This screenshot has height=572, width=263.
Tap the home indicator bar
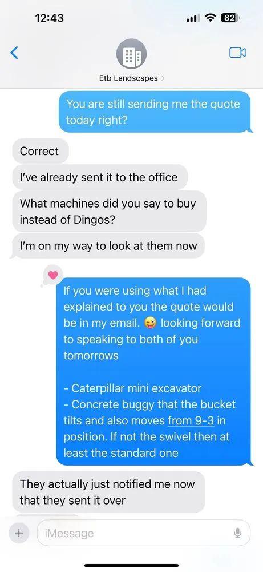(x=132, y=566)
